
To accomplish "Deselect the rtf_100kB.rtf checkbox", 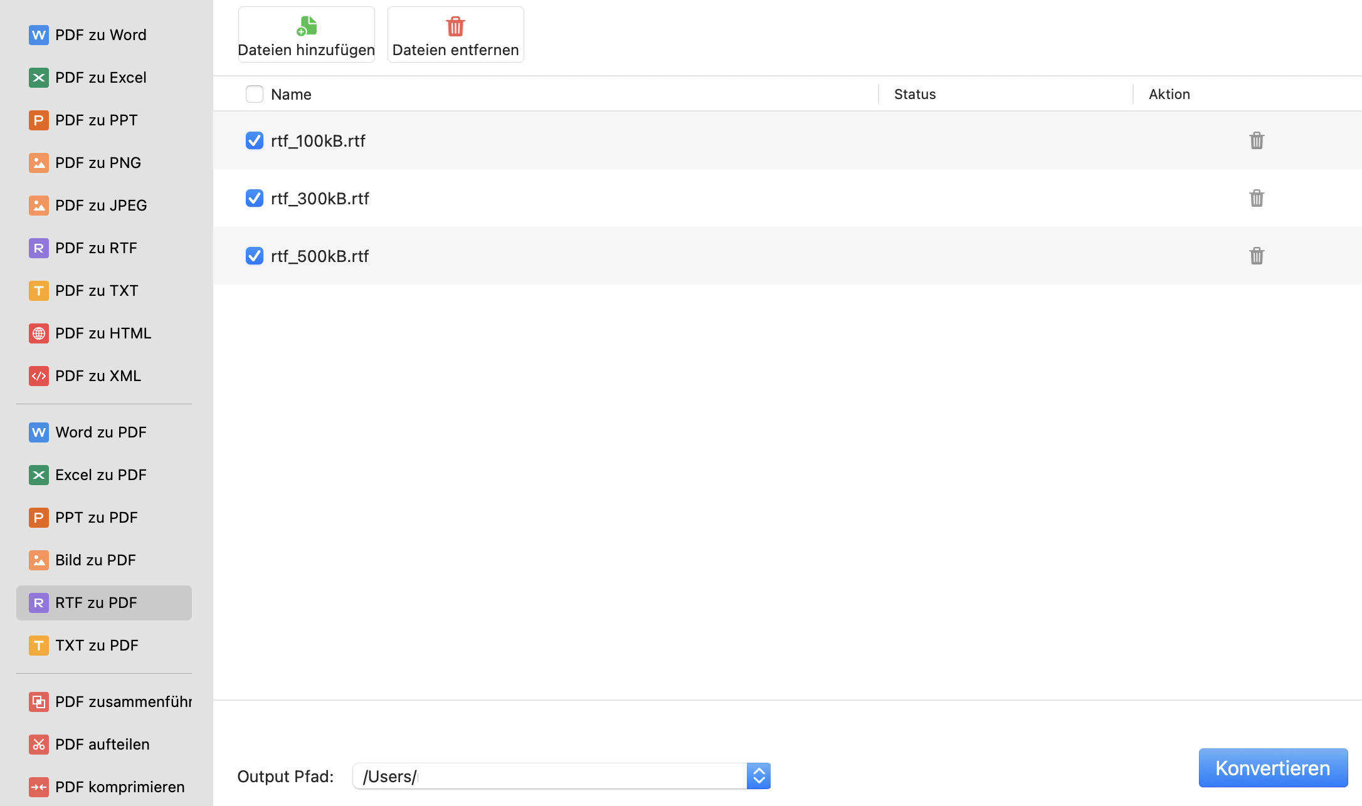I will tap(254, 140).
